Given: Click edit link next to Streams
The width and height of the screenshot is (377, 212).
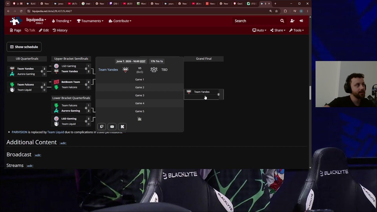Looking at the screenshot, I should [x=30, y=166].
